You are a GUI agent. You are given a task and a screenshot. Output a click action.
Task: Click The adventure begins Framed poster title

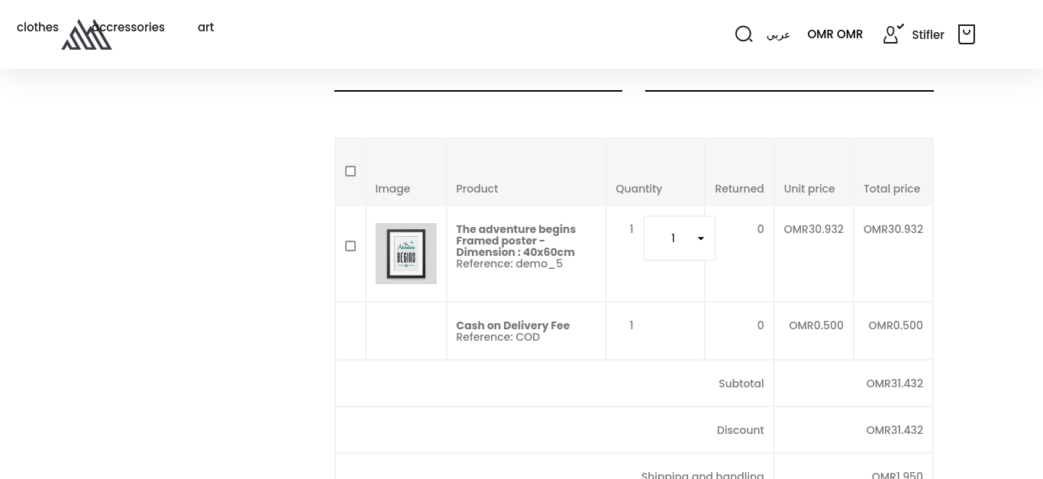coord(515,241)
